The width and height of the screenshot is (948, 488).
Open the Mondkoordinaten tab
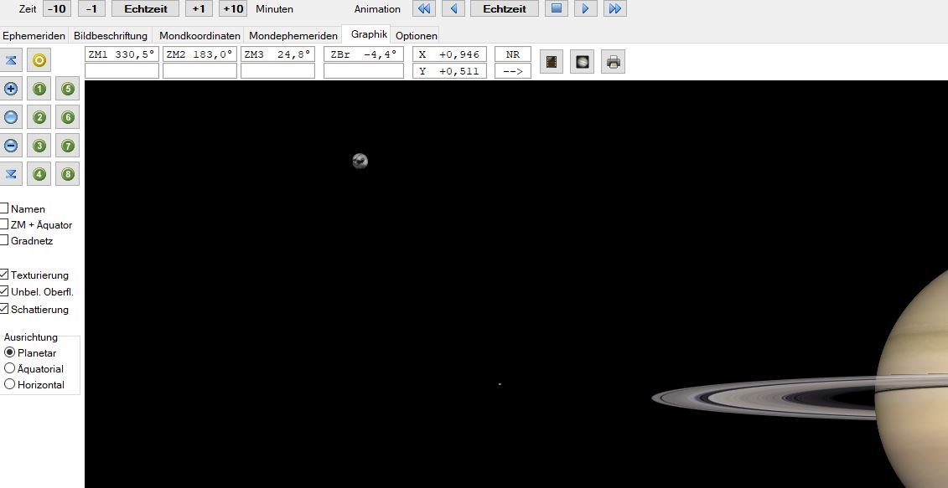point(199,36)
